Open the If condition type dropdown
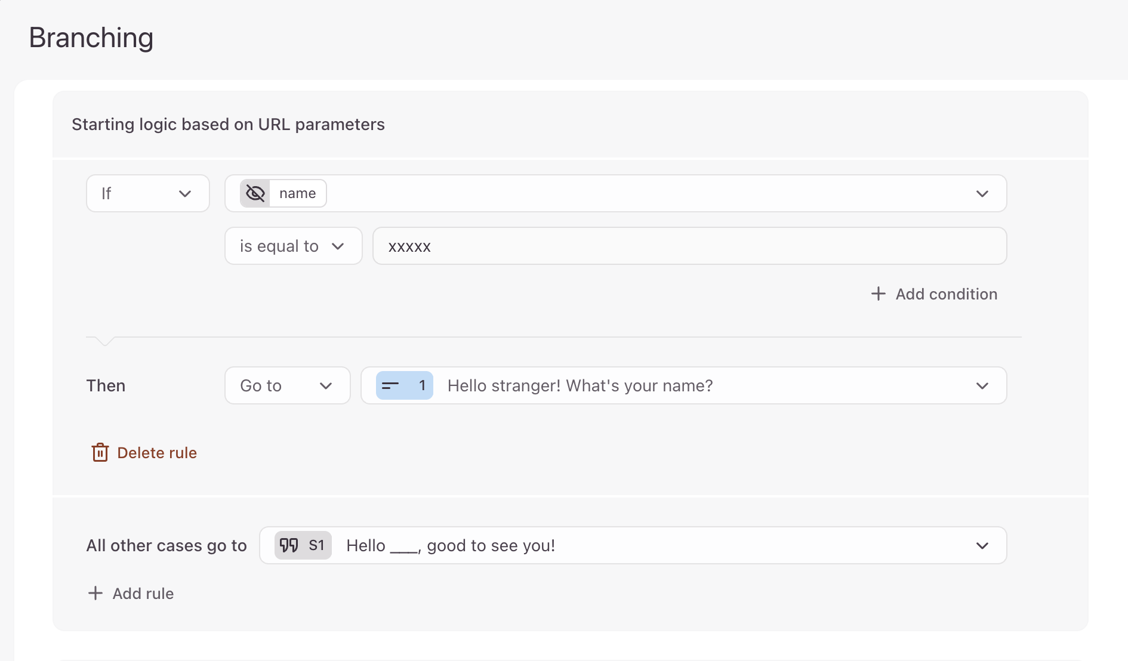This screenshot has height=661, width=1128. (x=148, y=193)
